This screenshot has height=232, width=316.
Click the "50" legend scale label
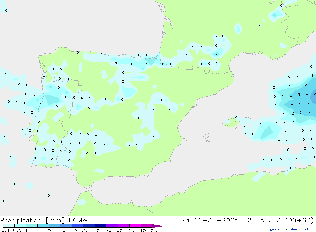[154, 230]
